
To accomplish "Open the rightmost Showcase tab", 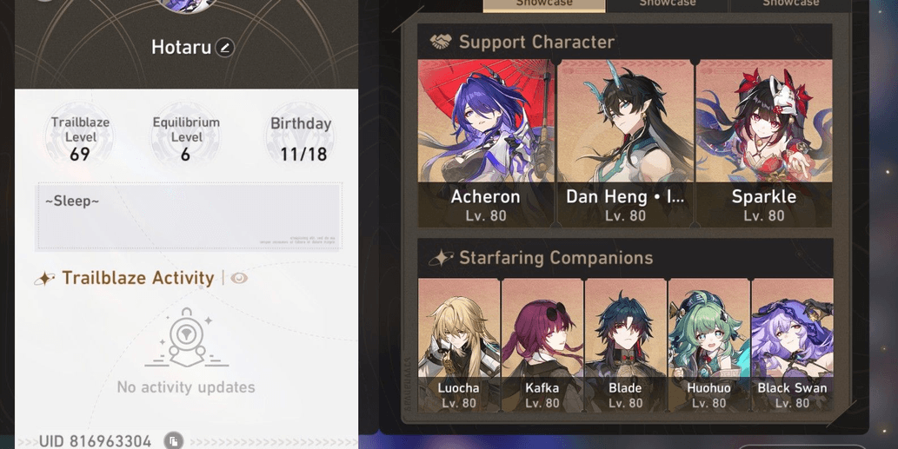I will tap(790, 4).
